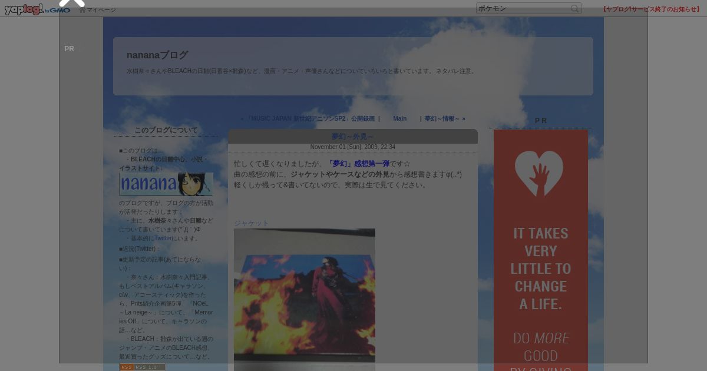Open the nananaブログ title link
This screenshot has height=371, width=707.
pos(157,55)
